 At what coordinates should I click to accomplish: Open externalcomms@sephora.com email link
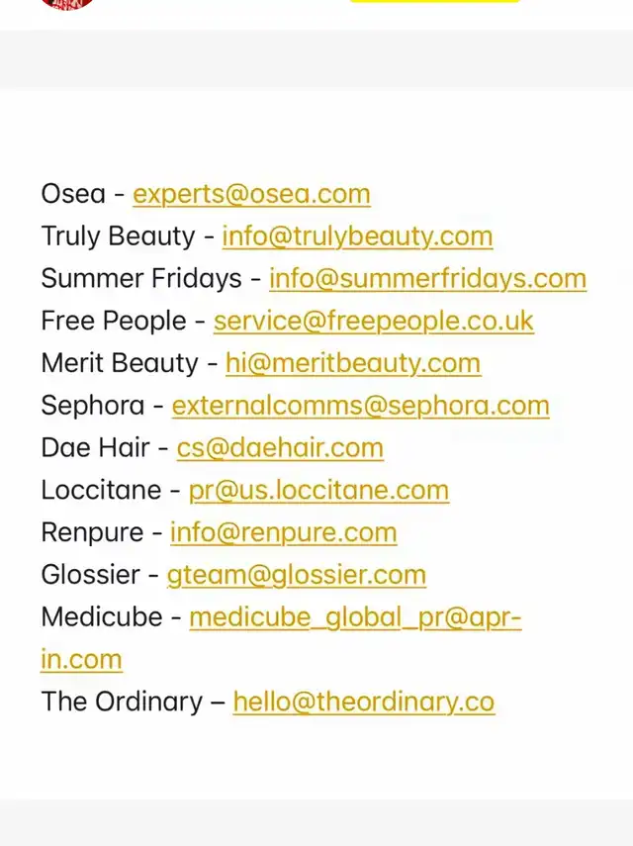(361, 406)
